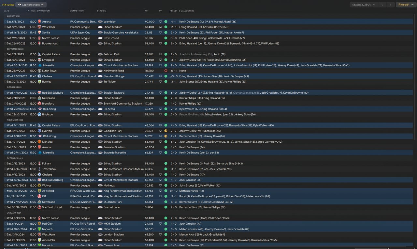Tick the selection circle for the Wolves fixture
Image resolution: width=417 pixels, height=249 pixels.
coord(5,185)
